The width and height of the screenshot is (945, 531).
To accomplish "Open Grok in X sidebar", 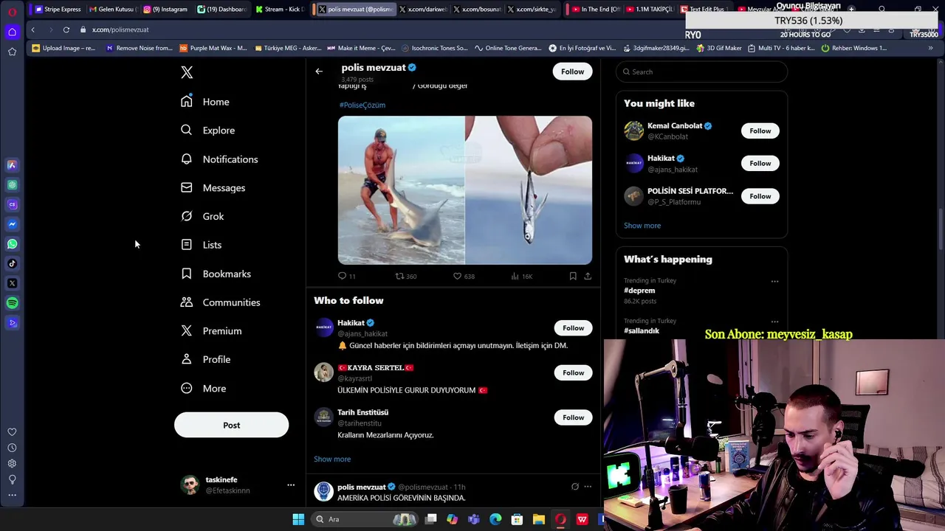I will click(203, 216).
